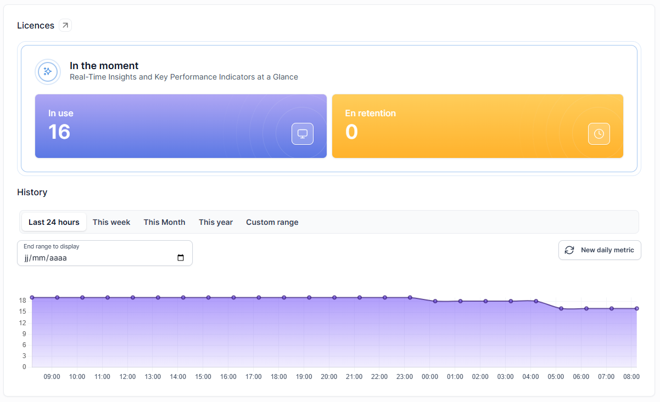Click the chart data point at 05:00
This screenshot has width=660, height=402.
(561, 309)
